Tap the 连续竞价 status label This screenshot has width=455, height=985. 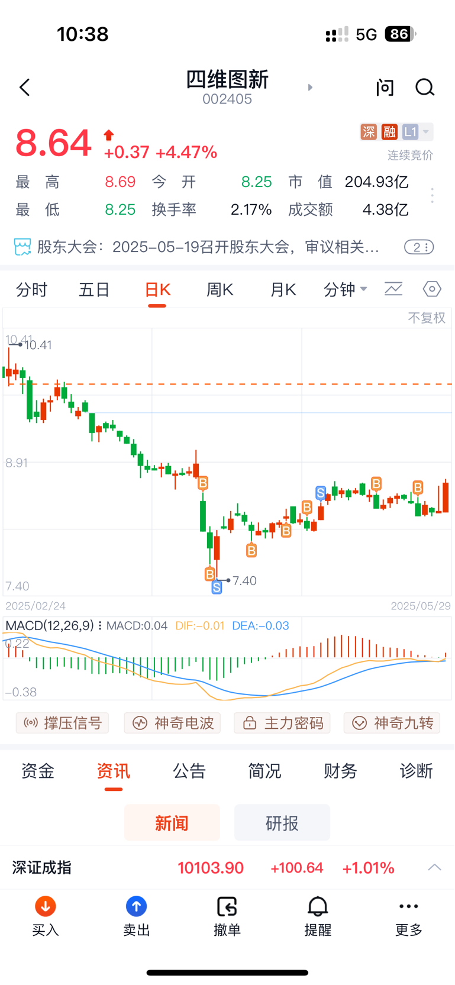[x=411, y=155]
